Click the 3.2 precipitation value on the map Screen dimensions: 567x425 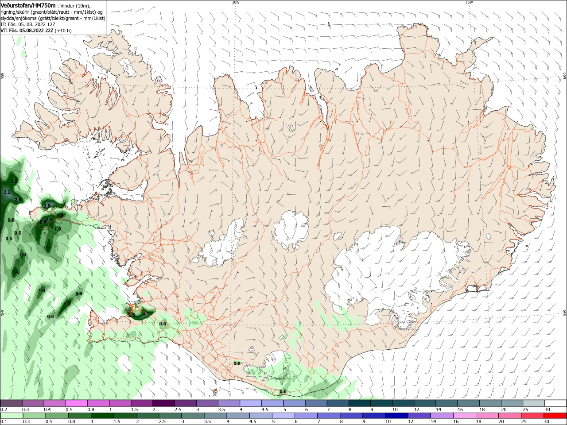pyautogui.click(x=7, y=193)
